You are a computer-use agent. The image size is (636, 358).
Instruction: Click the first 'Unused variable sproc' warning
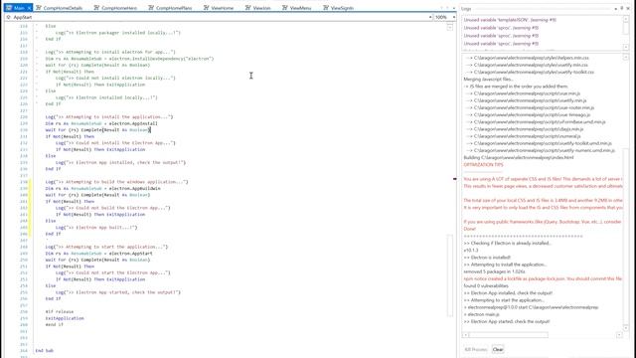[x=501, y=28]
